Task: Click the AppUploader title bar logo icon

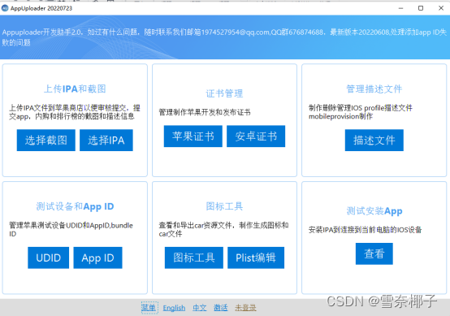Action: tap(5, 8)
